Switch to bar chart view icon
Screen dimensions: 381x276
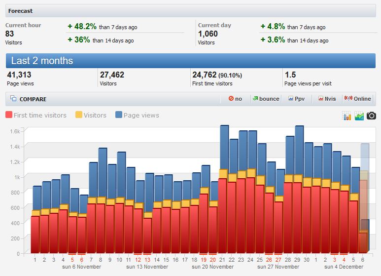coord(346,116)
